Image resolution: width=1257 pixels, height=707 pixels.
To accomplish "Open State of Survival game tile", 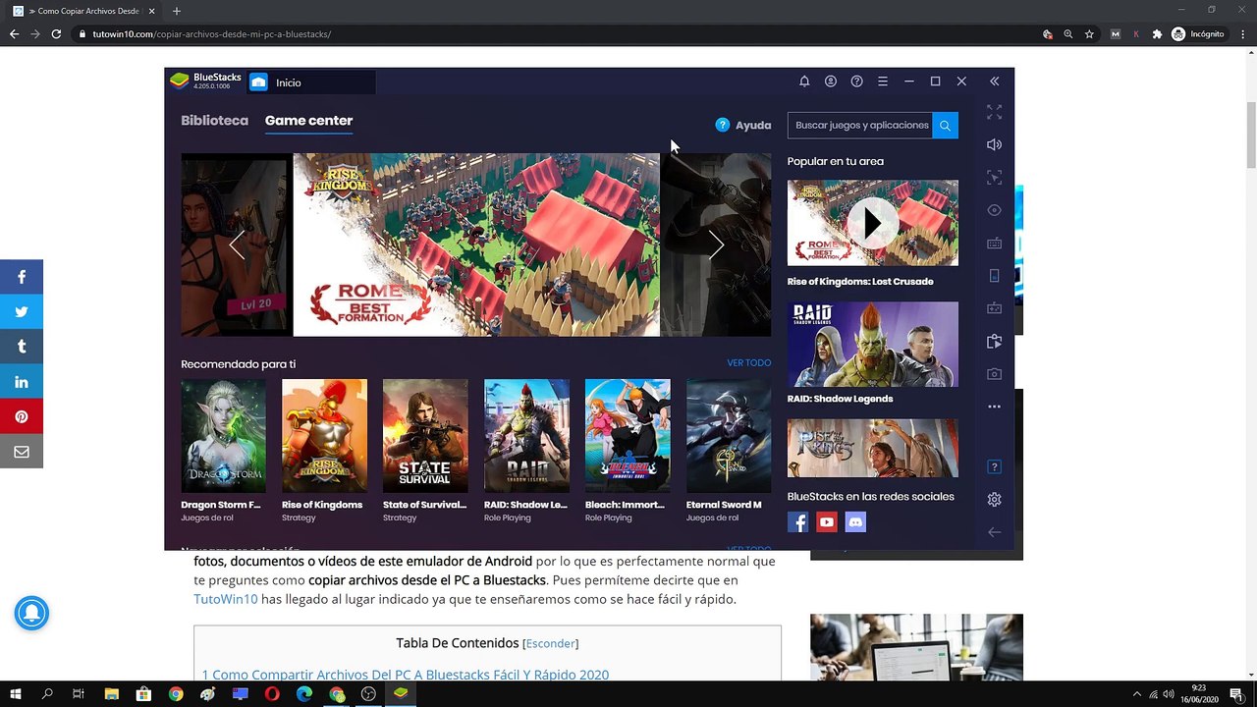I will (425, 451).
